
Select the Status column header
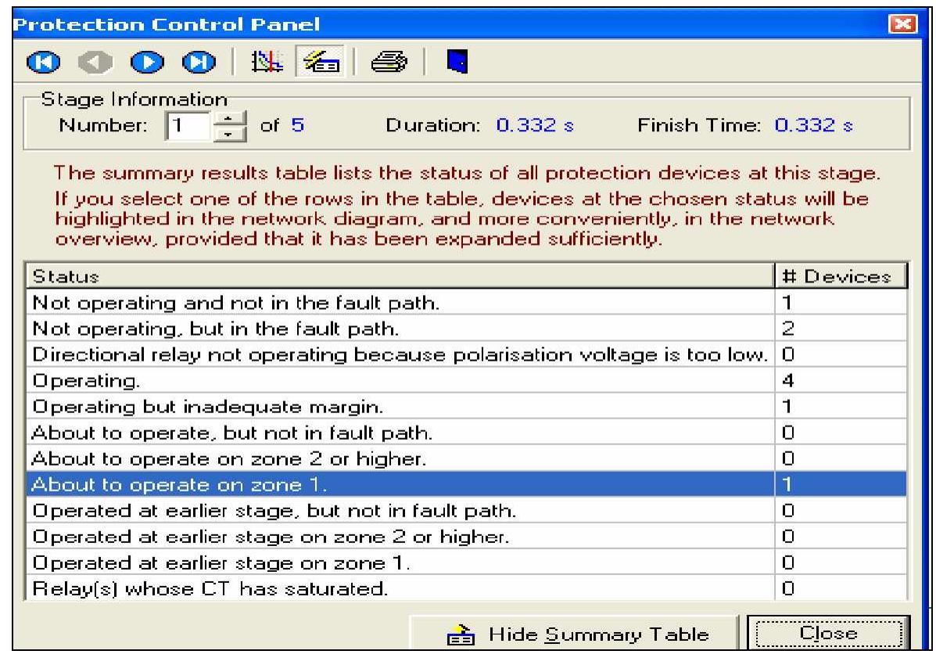(x=235, y=275)
